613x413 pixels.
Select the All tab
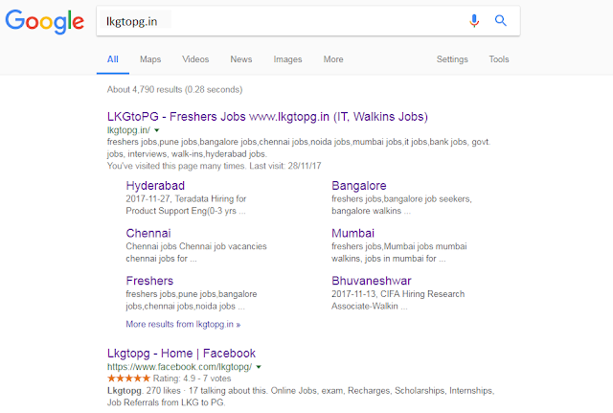113,59
